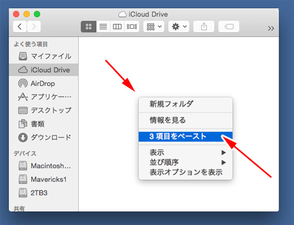The height and width of the screenshot is (225, 294).
Task: Switch to icon view
Action: tap(89, 26)
